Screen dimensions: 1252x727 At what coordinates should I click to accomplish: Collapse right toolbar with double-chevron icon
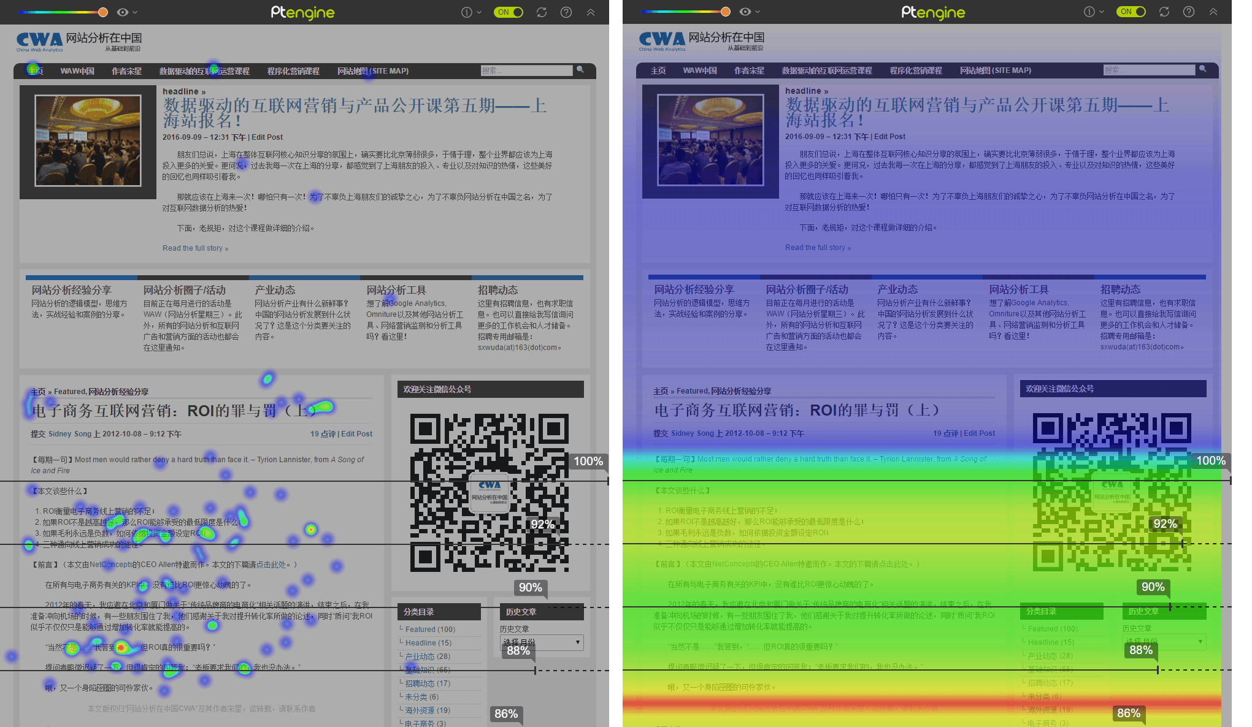click(1213, 12)
